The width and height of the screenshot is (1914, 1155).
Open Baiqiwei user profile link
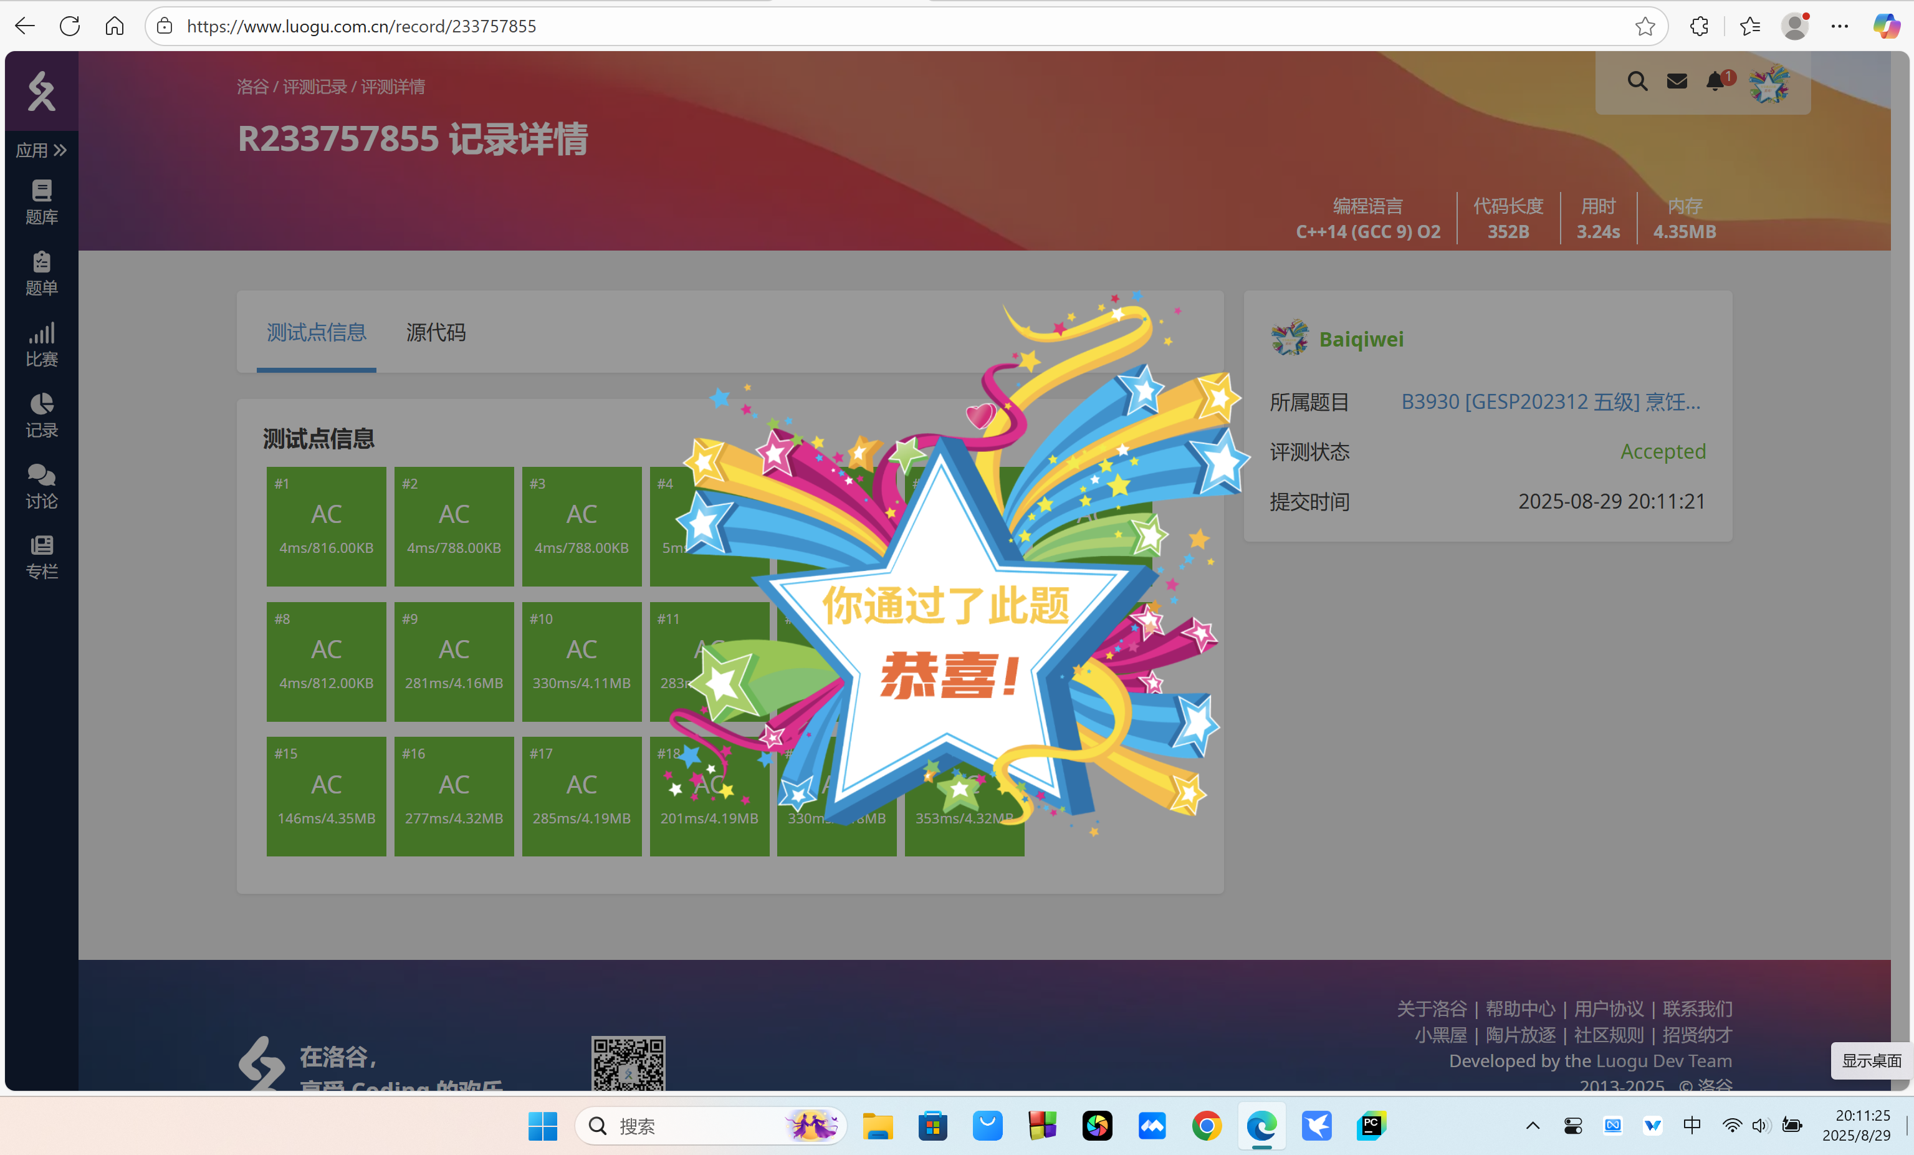1361,338
